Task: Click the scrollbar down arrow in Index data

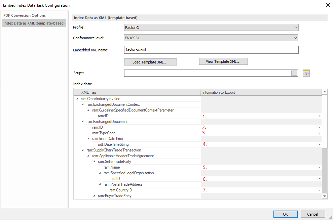Action: (x=324, y=196)
